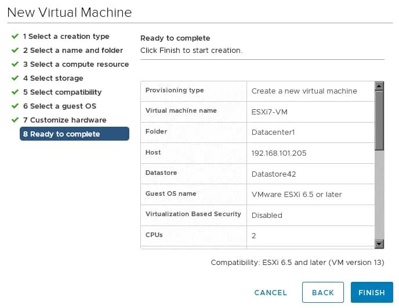Click the scroll up arrow in summary table

point(379,87)
